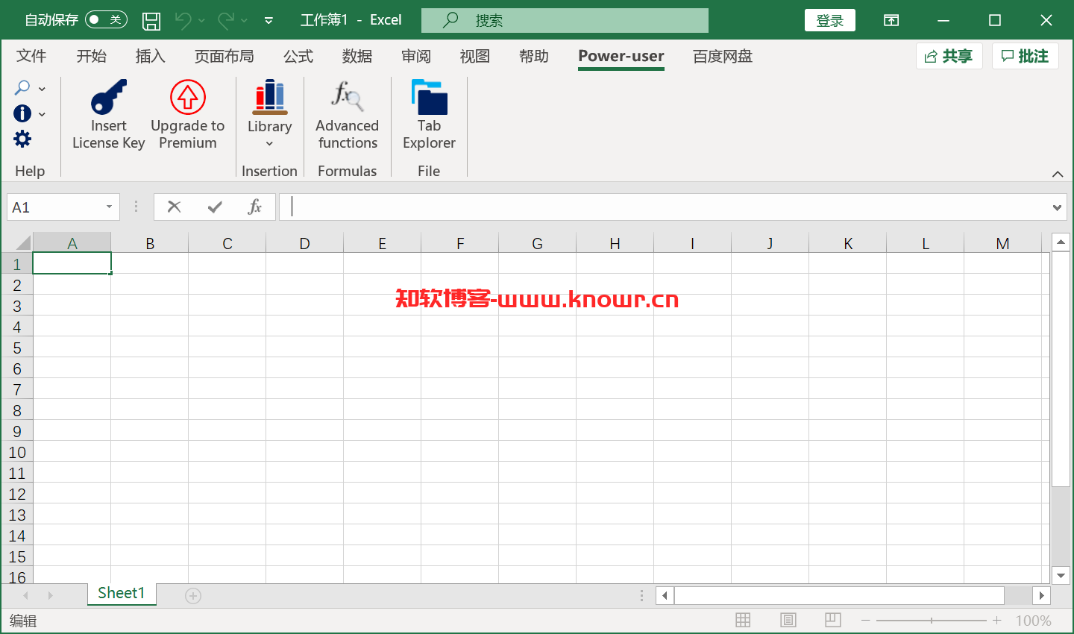Select column header K
This screenshot has width=1074, height=634.
pyautogui.click(x=848, y=243)
